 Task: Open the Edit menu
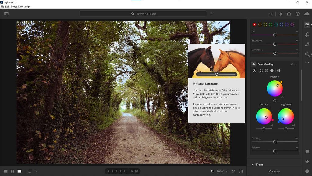[7, 6]
